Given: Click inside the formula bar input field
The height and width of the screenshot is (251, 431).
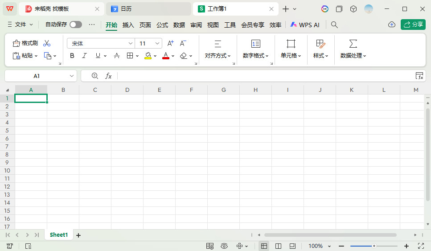Looking at the screenshot, I should tap(263, 76).
